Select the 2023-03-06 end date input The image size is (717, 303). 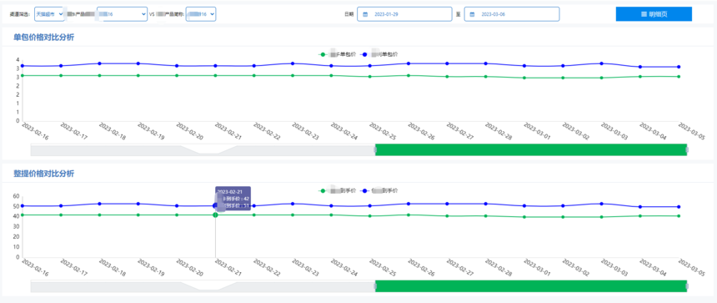pos(512,14)
